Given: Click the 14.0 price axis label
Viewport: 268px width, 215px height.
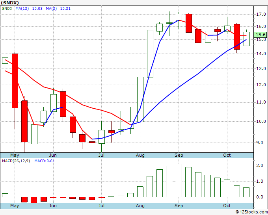Looking at the screenshot, I should point(261,54).
